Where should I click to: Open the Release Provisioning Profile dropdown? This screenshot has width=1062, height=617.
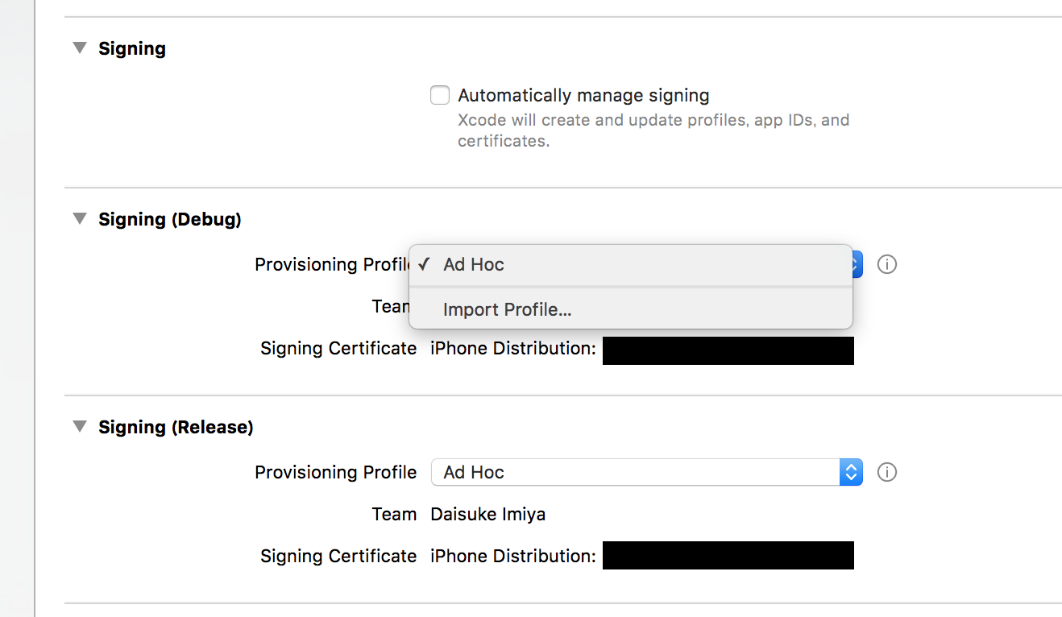pyautogui.click(x=647, y=472)
